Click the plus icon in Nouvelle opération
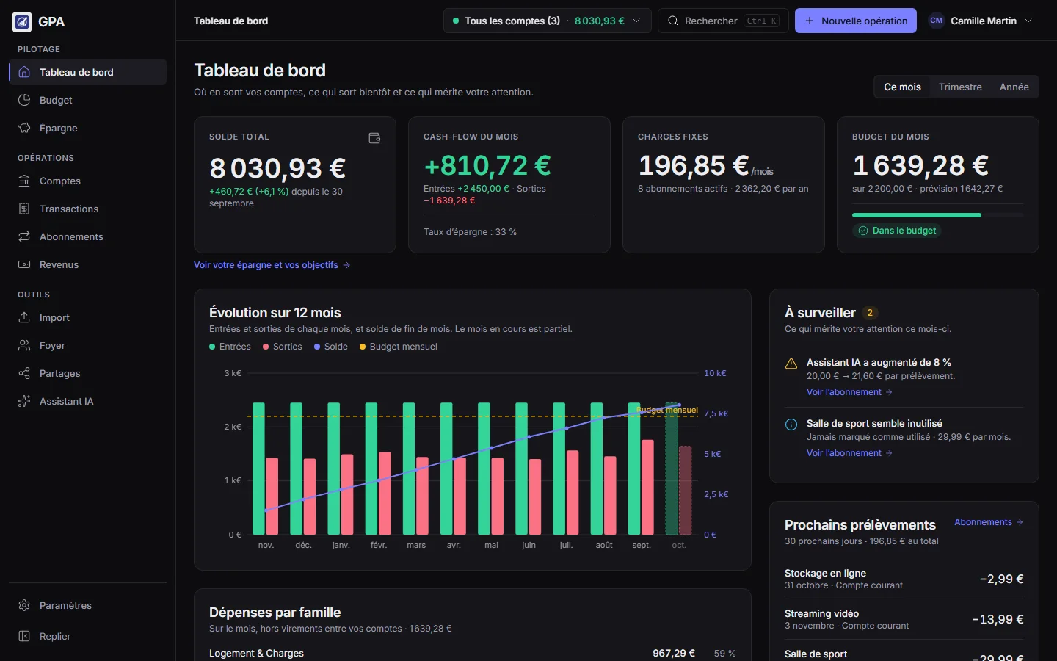1057x661 pixels. coord(810,21)
